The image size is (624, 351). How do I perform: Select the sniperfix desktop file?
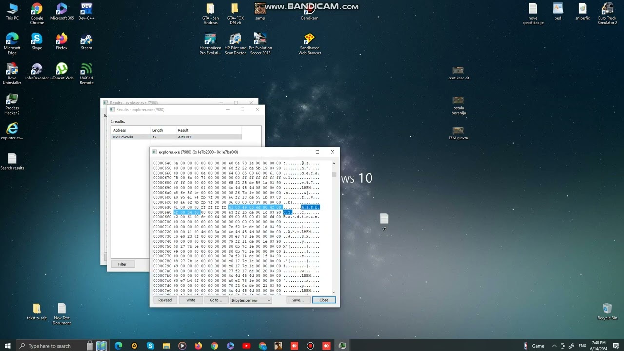click(583, 12)
